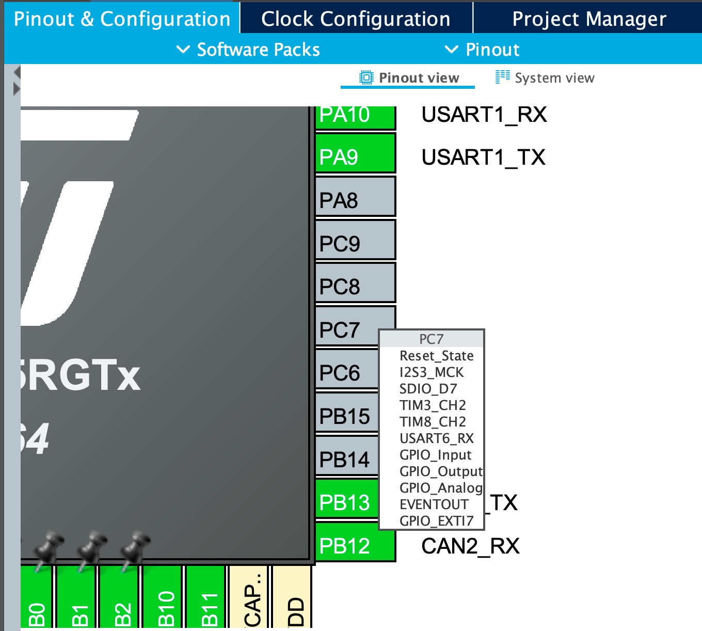Expand the Pinout dropdown menu

(482, 50)
